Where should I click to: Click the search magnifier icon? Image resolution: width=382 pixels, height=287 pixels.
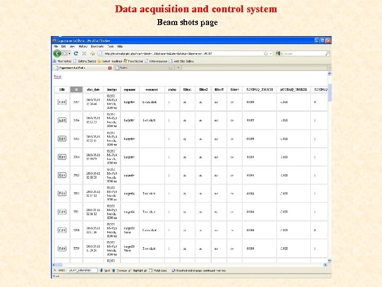coord(327,53)
